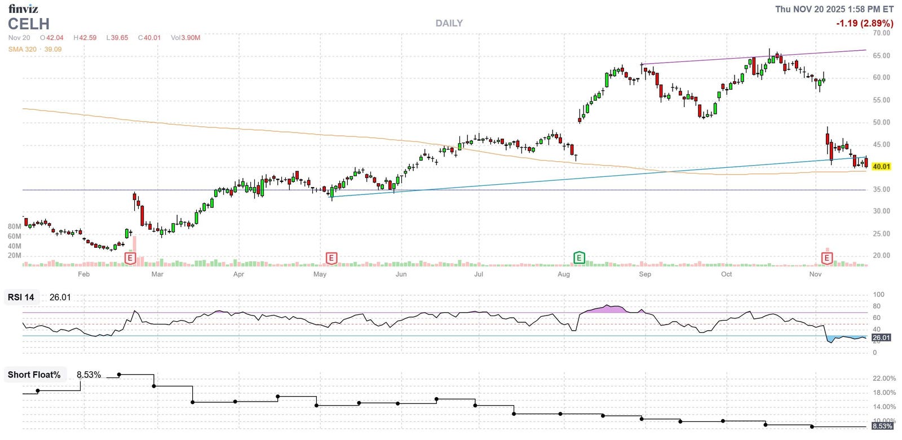Select the 26.01 RSI value tag
902x440 pixels.
coord(881,338)
